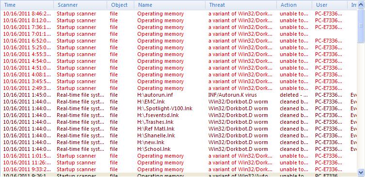
Task: Sort the log by the Time column header
Action: (27, 5)
